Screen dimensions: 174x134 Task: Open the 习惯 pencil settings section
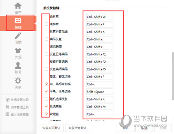pyautogui.click(x=18, y=38)
